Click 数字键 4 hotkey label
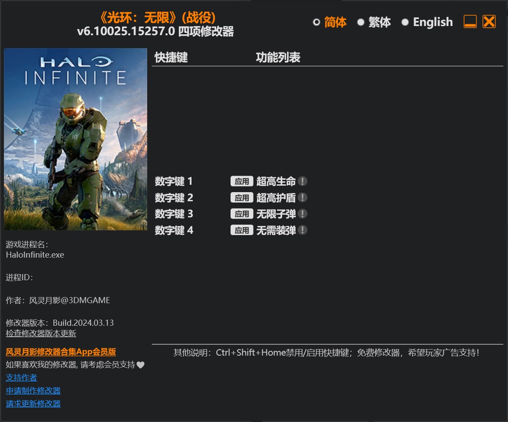 174,230
